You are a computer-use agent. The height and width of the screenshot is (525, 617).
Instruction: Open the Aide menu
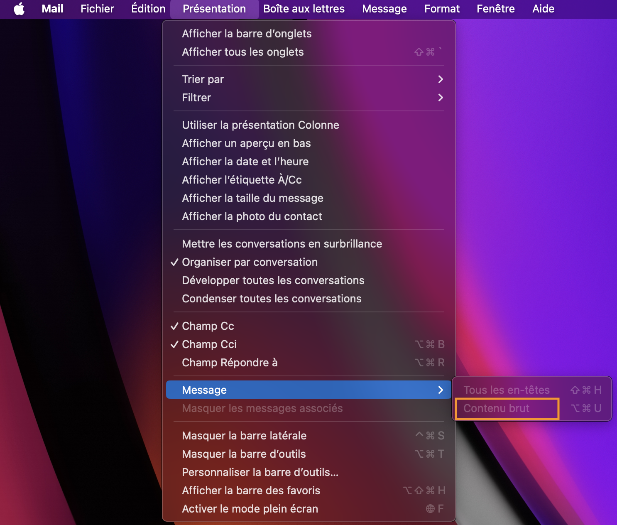pos(544,9)
